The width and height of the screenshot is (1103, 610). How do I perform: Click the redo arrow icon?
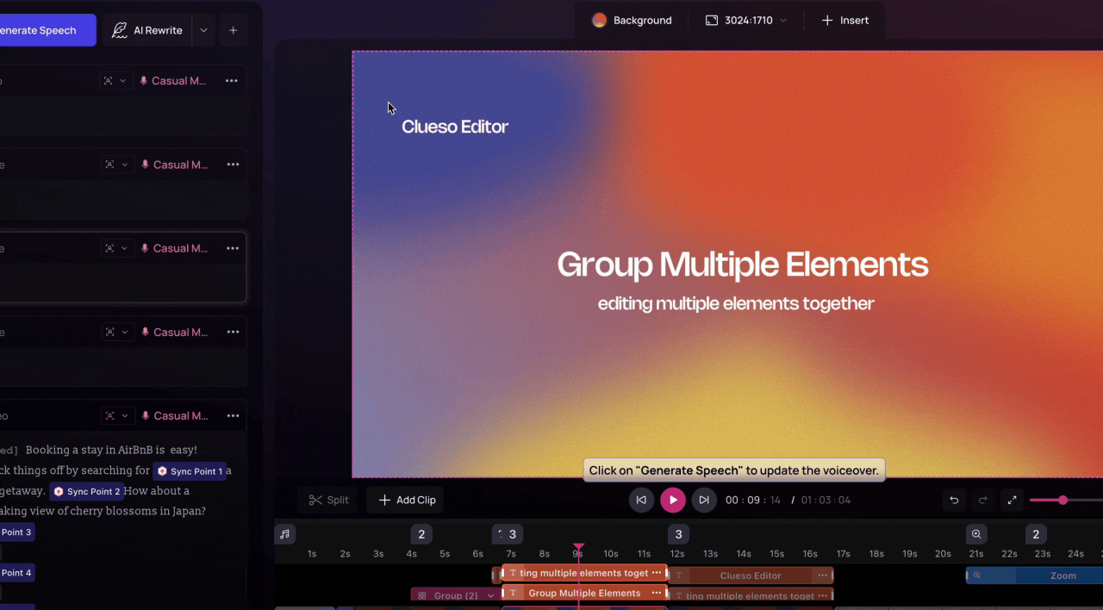982,500
